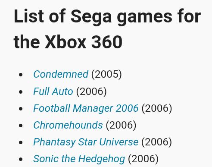Open the Chromehounds article link
212x167 pixels.
(x=68, y=125)
